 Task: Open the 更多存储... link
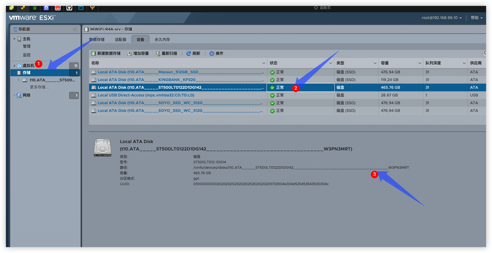pos(40,87)
